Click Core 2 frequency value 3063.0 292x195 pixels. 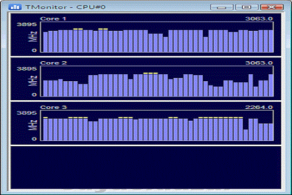[x=259, y=63]
